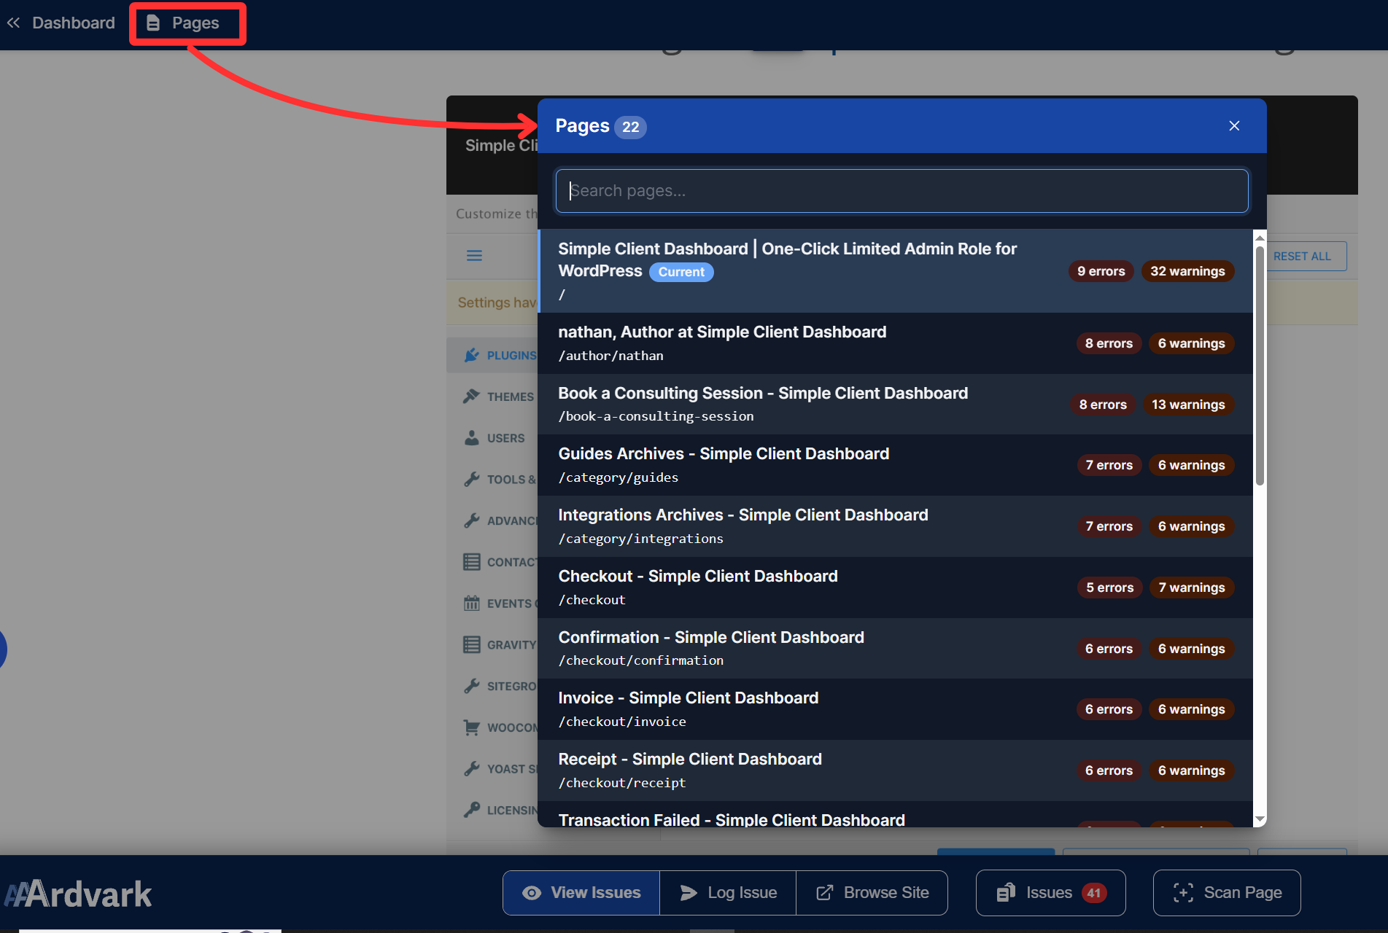This screenshot has width=1388, height=933.
Task: Click the AAArdvark logo
Action: tap(78, 895)
